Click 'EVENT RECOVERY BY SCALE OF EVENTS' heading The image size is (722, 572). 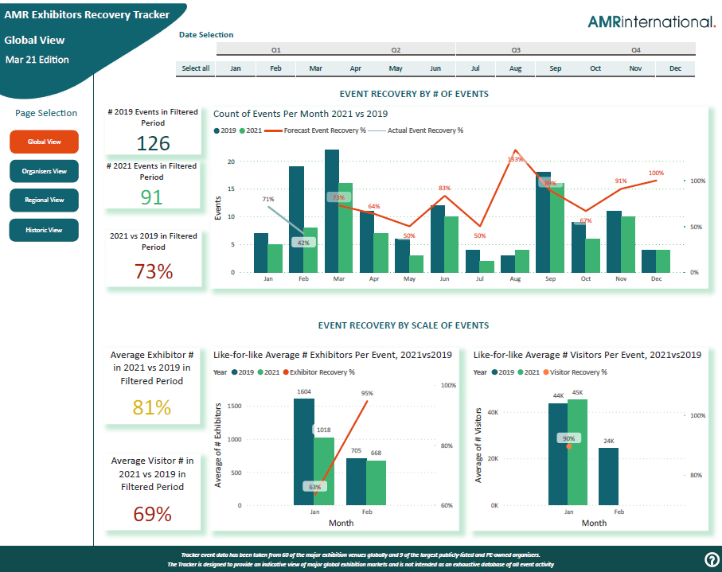[x=404, y=326]
